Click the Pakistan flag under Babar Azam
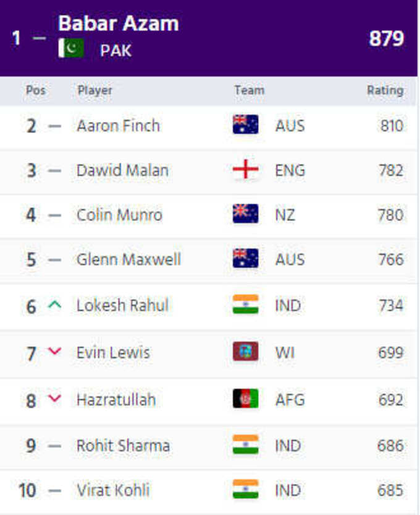Image resolution: width=420 pixels, height=515 pixels. click(x=71, y=48)
